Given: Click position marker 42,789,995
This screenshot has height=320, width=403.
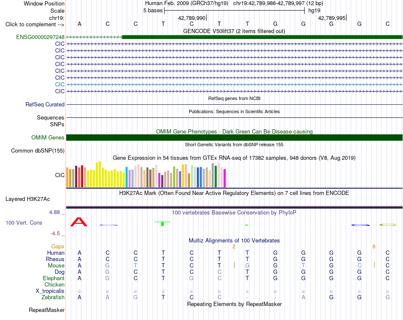Looking at the screenshot, I should coord(332,18).
